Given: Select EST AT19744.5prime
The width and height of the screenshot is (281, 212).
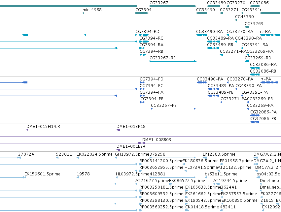Looking at the screenshot, I should click(x=230, y=181).
